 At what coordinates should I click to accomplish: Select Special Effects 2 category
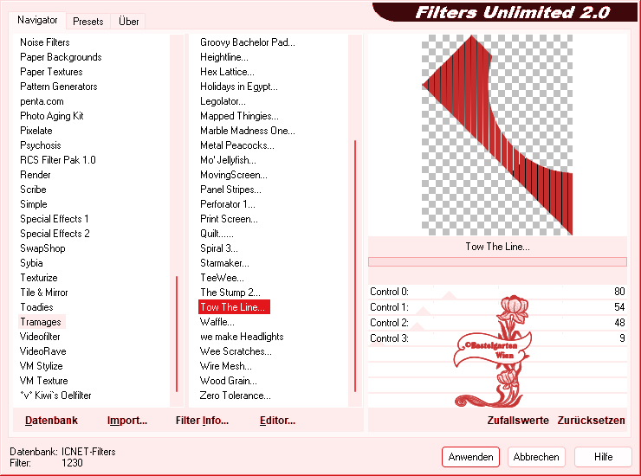55,234
